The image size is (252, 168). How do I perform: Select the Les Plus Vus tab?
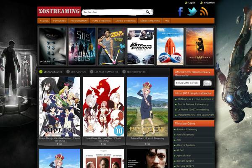pyautogui.click(x=76, y=72)
